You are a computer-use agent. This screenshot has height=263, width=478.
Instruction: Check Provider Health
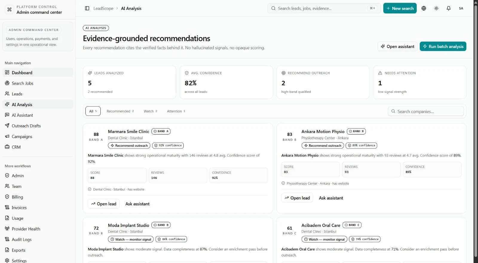(38, 229)
